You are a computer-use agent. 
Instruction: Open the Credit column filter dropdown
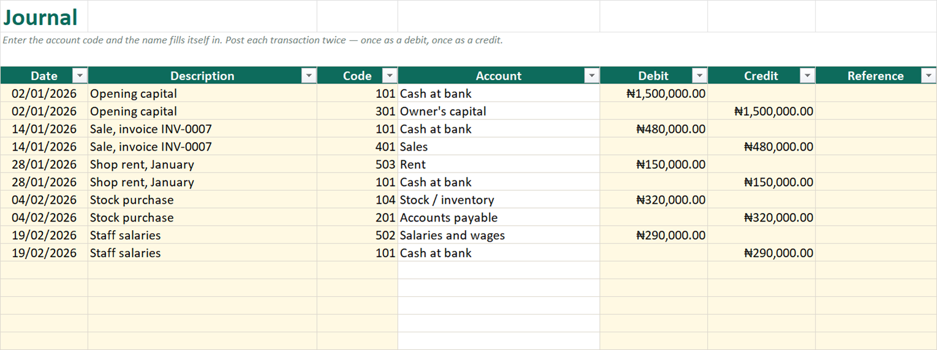click(808, 76)
